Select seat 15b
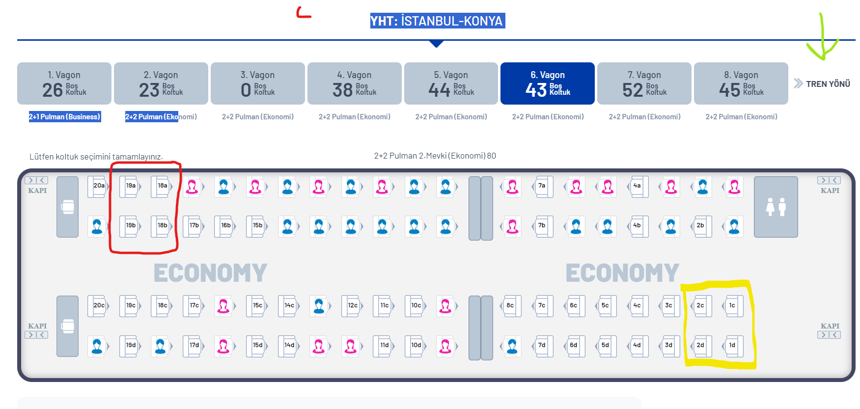Image resolution: width=860 pixels, height=409 pixels. tap(257, 226)
